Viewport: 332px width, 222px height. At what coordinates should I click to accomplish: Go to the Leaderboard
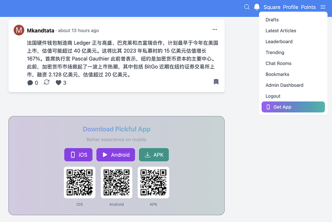pyautogui.click(x=279, y=42)
